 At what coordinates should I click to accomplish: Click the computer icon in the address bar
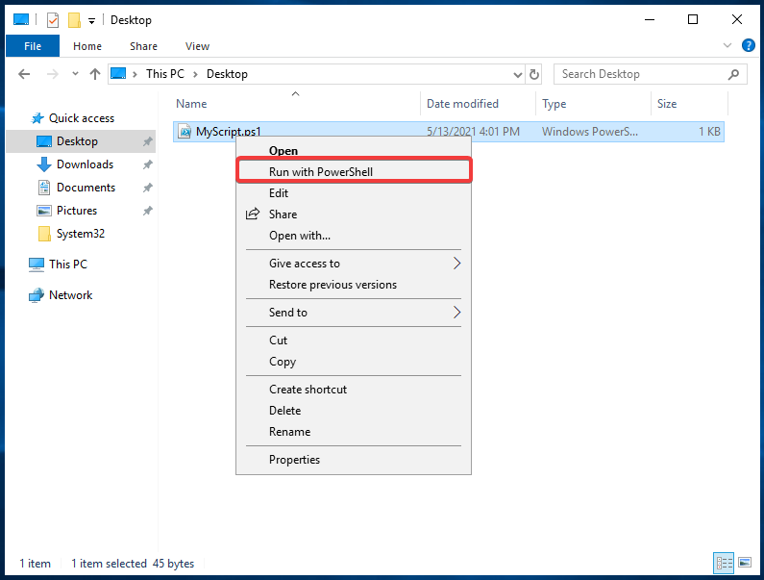tap(118, 74)
